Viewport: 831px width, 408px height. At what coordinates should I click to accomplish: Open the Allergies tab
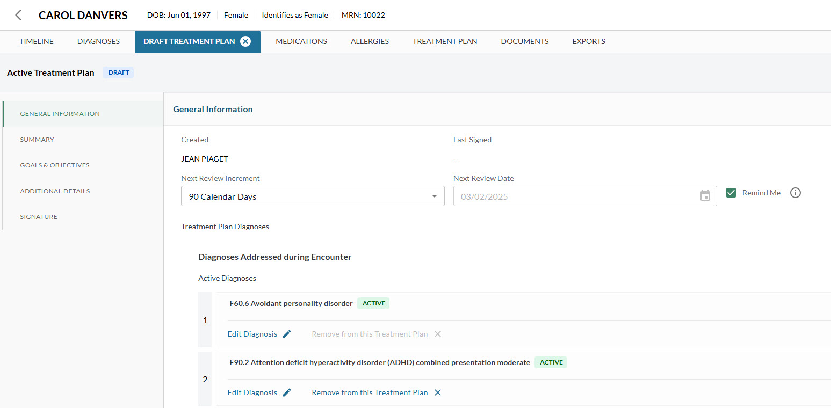pyautogui.click(x=369, y=41)
